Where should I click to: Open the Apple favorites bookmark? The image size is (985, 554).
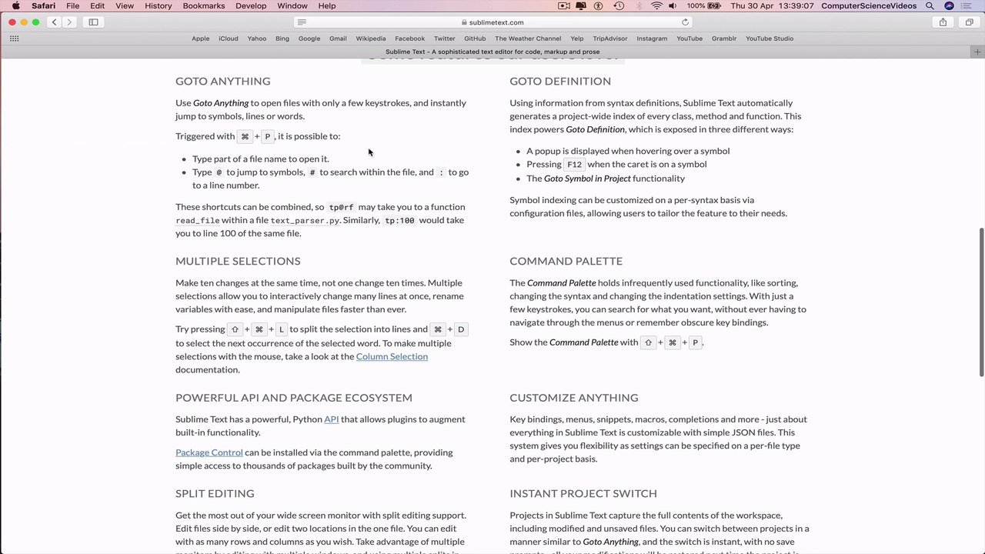(x=200, y=38)
